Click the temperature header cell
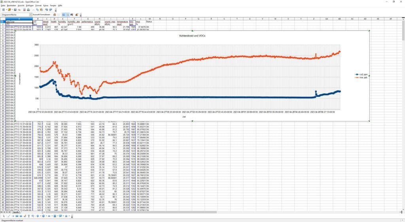Screen dimensions: 405x222 (123, 22)
